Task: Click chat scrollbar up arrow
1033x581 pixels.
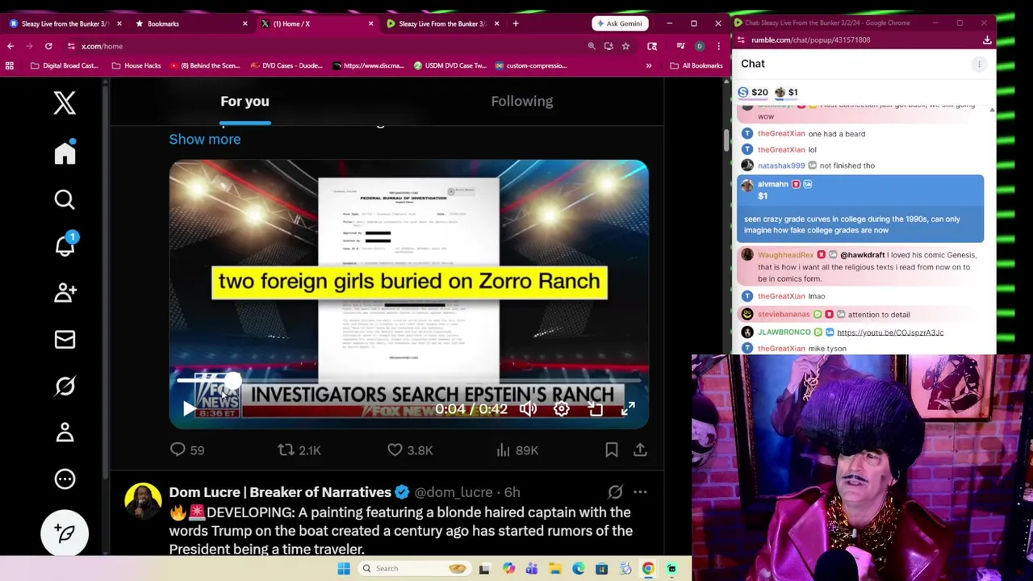Action: click(992, 109)
